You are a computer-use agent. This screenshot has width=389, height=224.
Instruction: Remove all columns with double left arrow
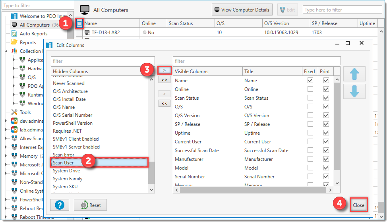(x=164, y=104)
